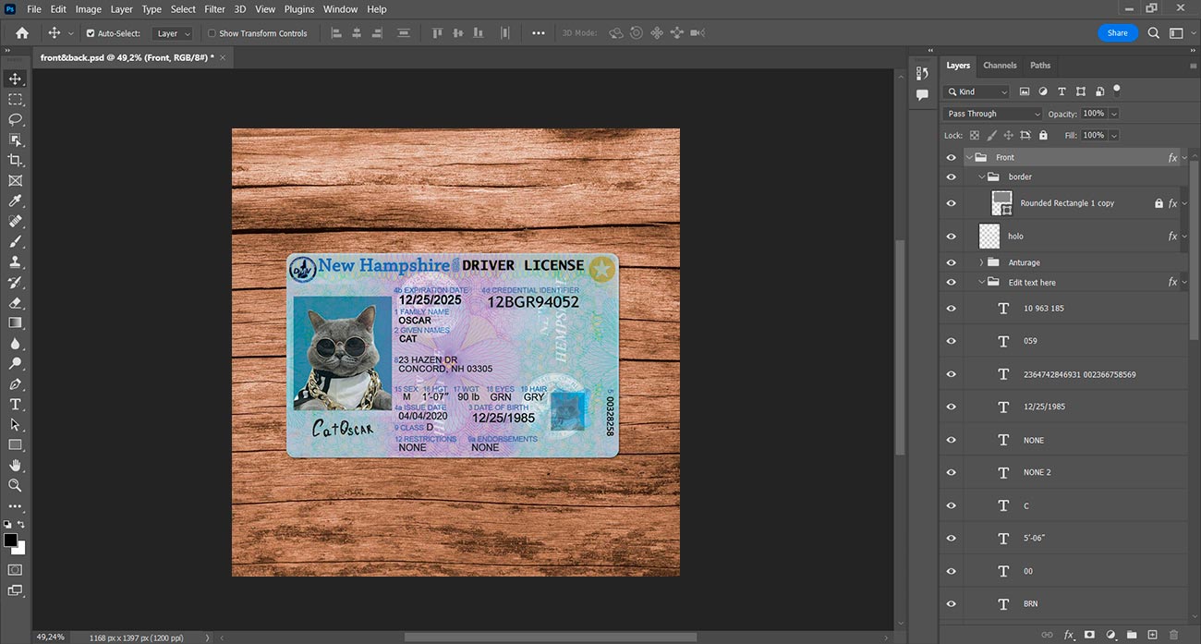Select the Crop tool

click(15, 160)
